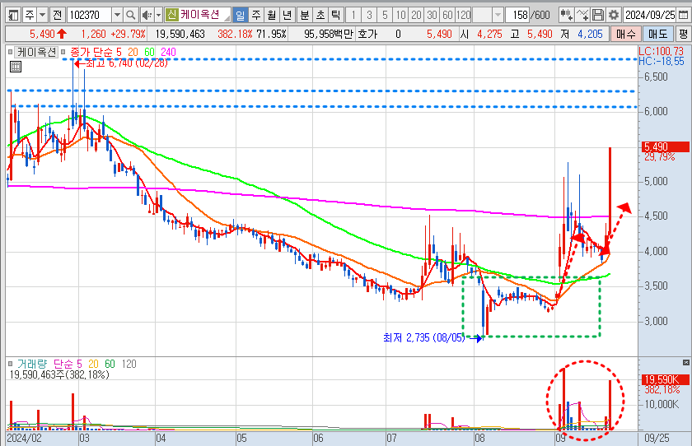Click the orange 20 moving average legend
Viewport: 692px width, 446px height.
point(133,53)
